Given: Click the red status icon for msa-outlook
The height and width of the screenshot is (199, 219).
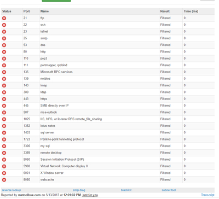Looking at the screenshot, I should click(x=4, y=113).
